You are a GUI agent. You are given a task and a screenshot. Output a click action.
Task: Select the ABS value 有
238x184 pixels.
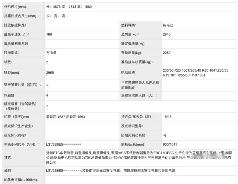click(x=165, y=135)
